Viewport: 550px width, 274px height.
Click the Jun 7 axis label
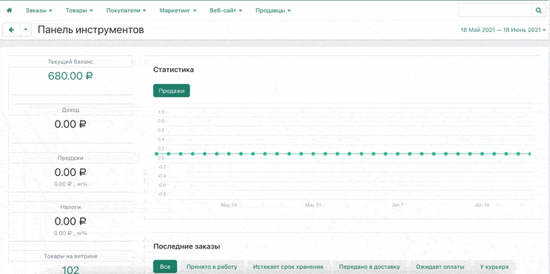pyautogui.click(x=398, y=204)
